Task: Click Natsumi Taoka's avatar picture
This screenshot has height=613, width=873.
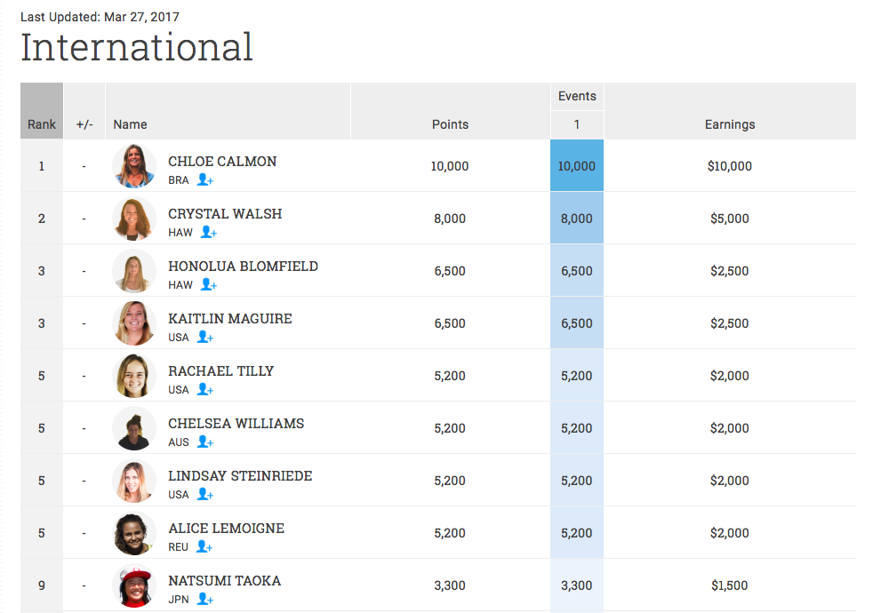Action: (135, 585)
